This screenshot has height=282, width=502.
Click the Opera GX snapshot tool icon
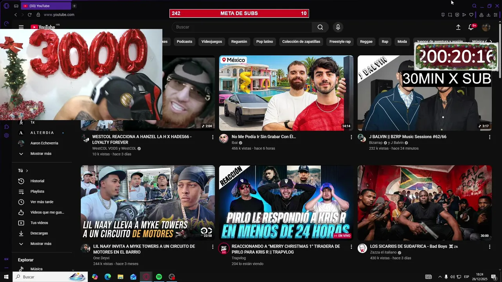pos(450,15)
